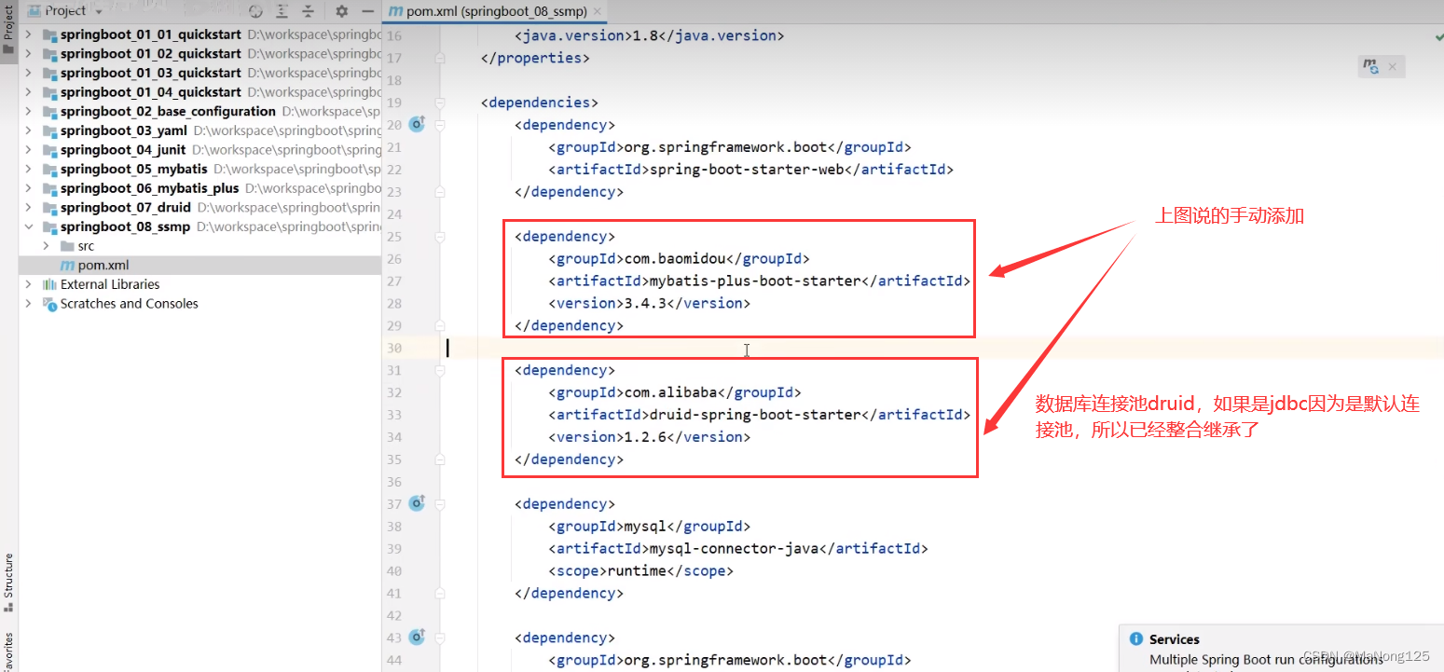
Task: Place cursor on empty line 30
Action: pos(942,348)
